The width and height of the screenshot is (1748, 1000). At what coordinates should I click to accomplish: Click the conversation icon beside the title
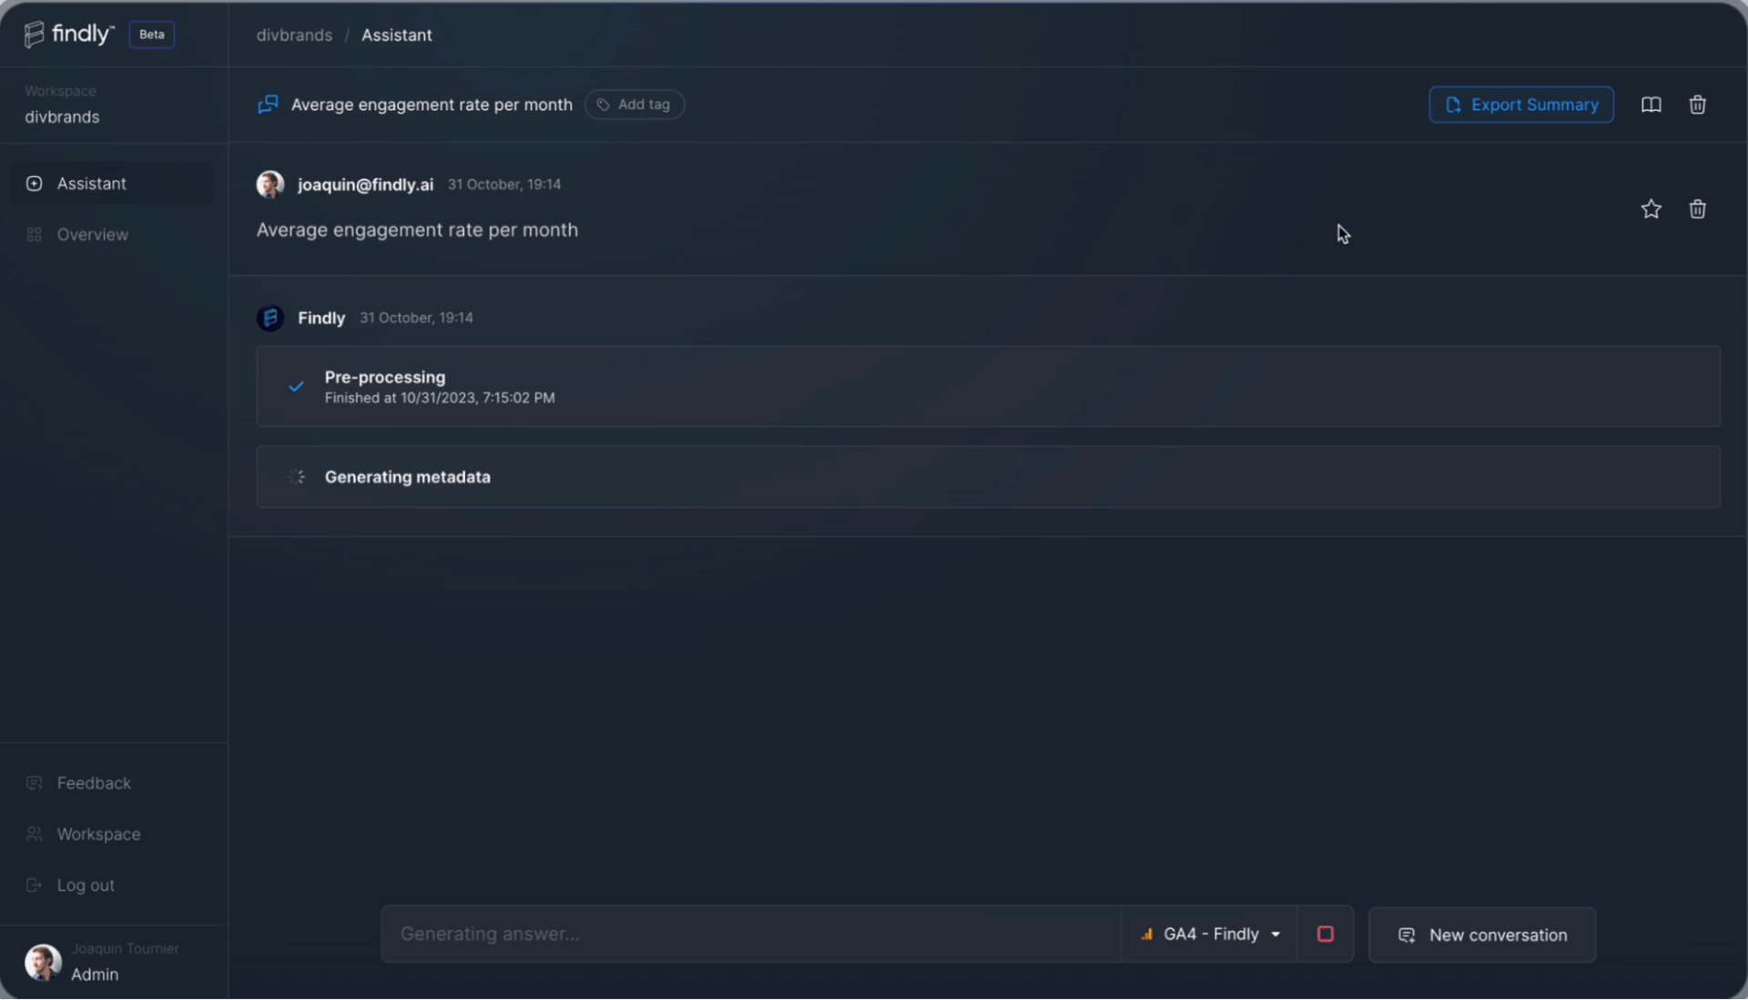point(268,105)
